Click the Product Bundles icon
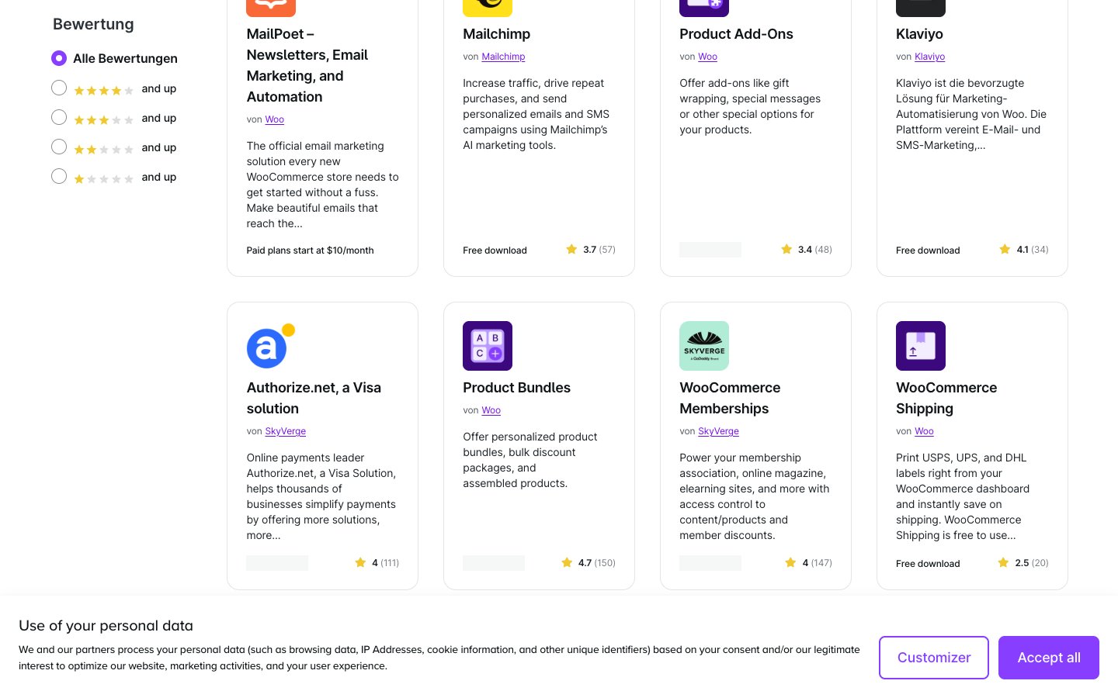This screenshot has width=1118, height=698. [488, 346]
